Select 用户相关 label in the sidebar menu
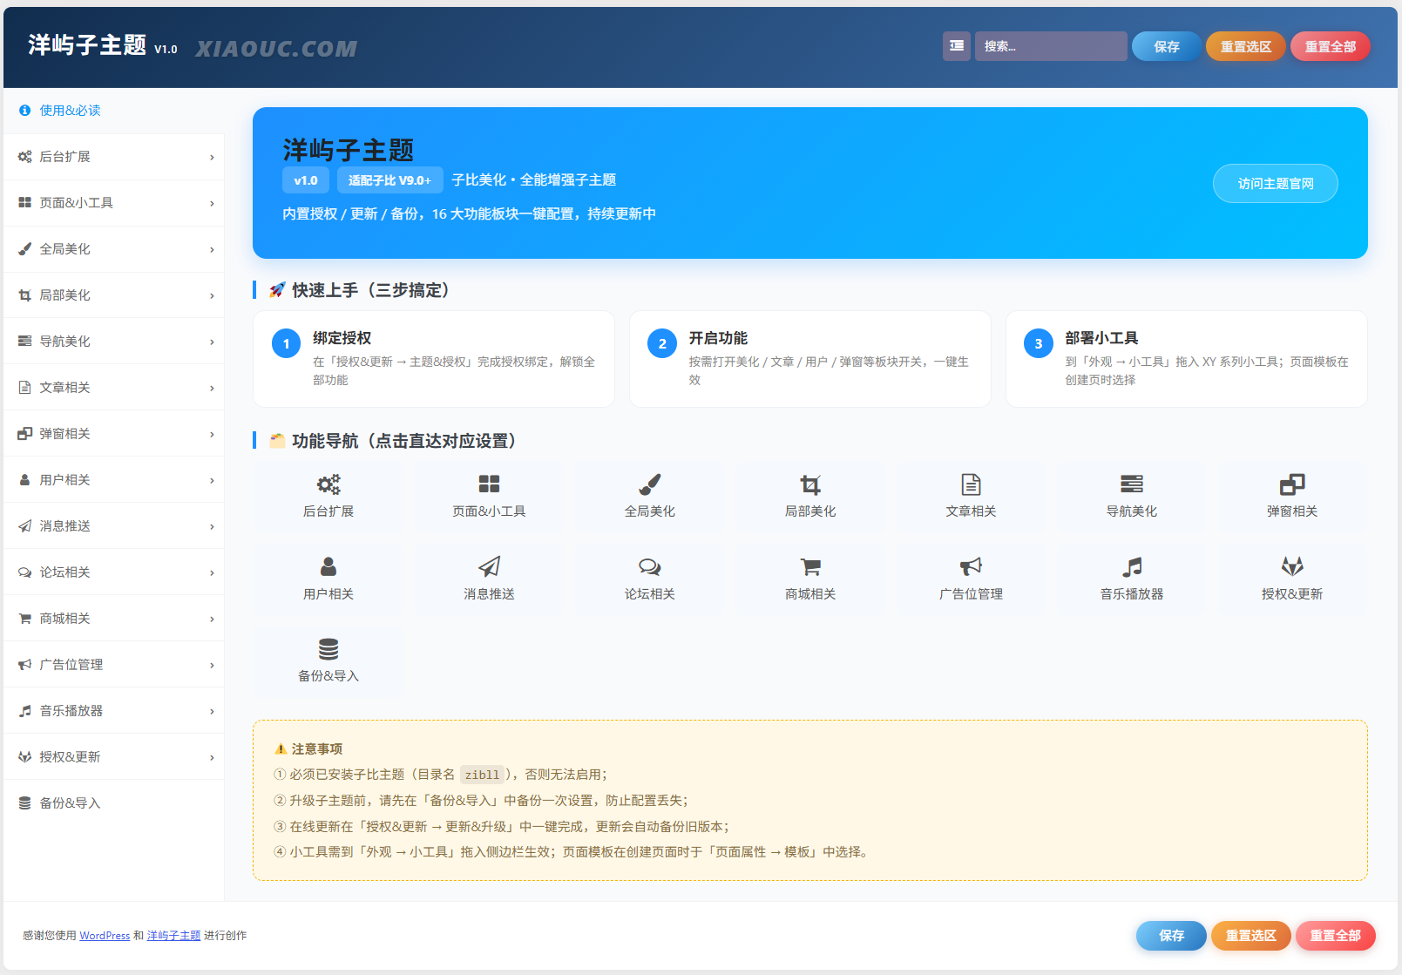This screenshot has width=1402, height=975. pos(64,480)
